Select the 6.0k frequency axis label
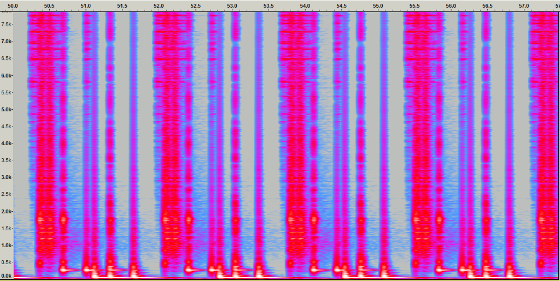Viewport: 560px width, 281px height. tap(6, 76)
